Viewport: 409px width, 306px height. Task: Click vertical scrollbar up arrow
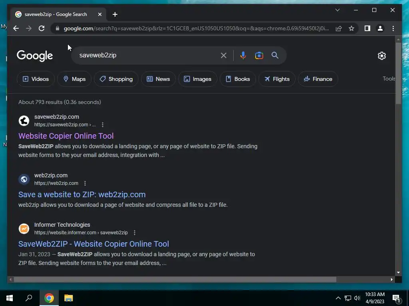point(398,39)
